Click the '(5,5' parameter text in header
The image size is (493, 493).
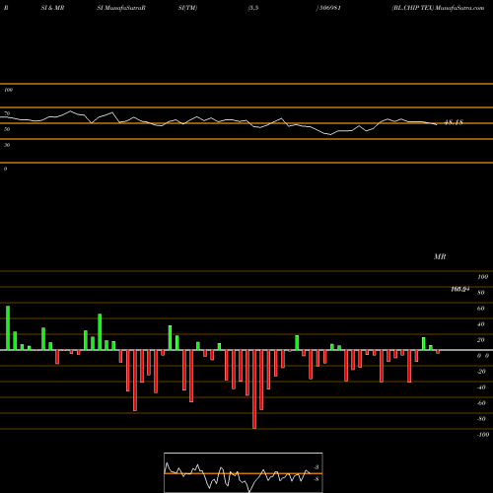(x=253, y=8)
